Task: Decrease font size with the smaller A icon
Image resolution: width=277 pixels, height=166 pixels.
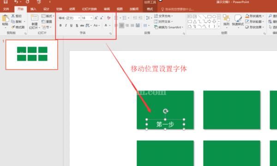Action: (x=102, y=18)
